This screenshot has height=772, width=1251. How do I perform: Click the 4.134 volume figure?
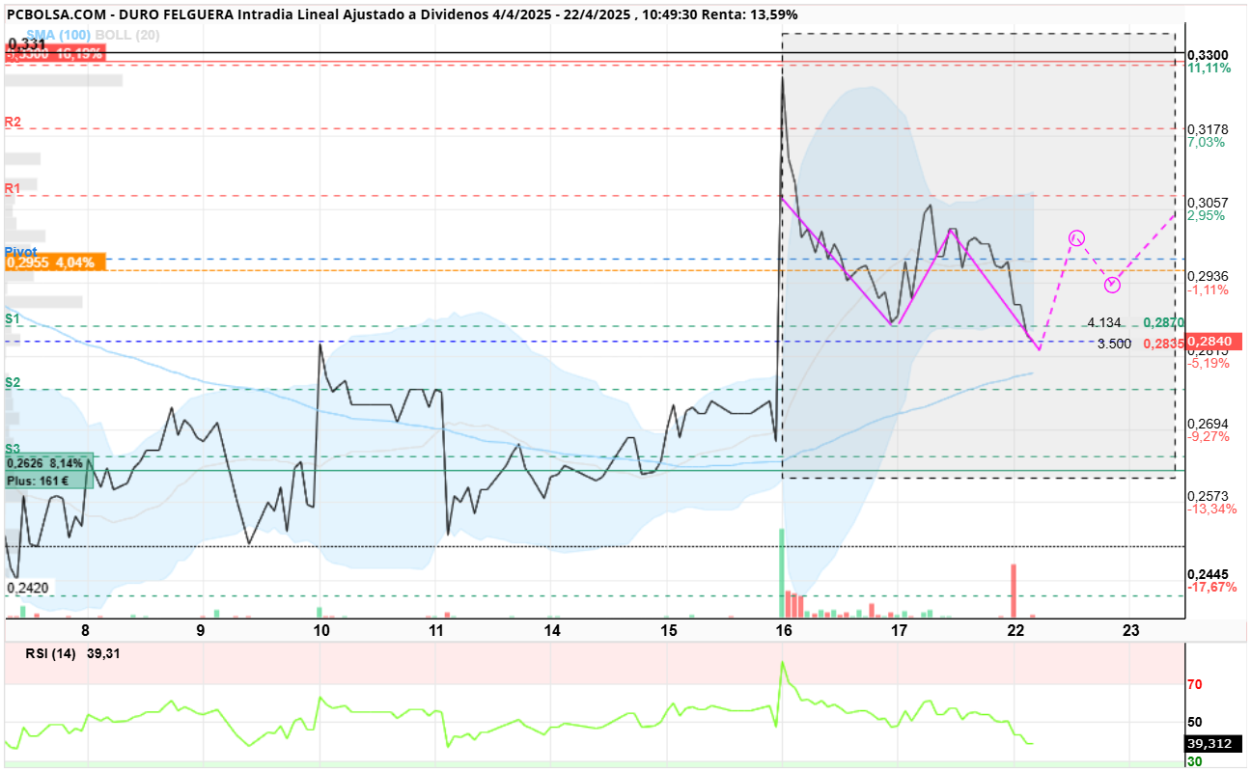tap(1104, 323)
